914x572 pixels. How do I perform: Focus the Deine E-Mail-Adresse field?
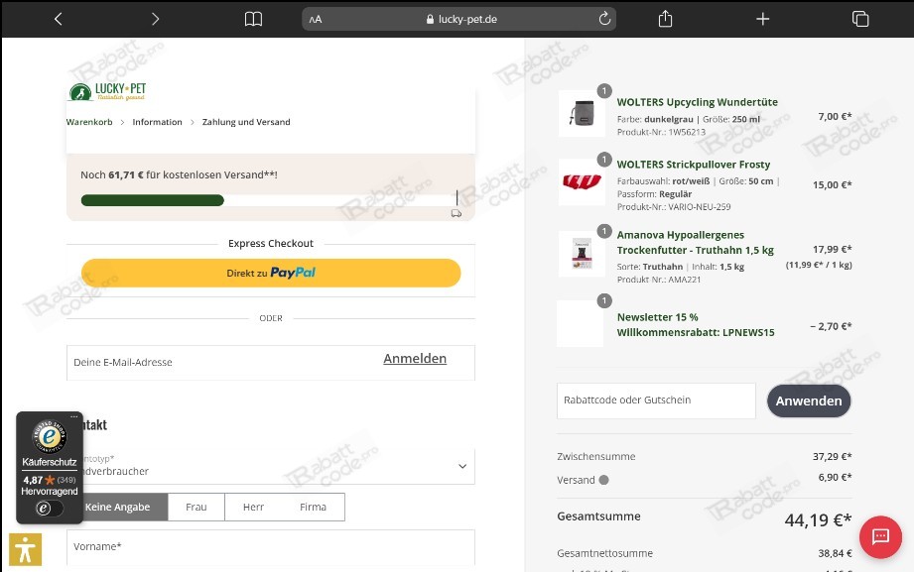coord(271,362)
